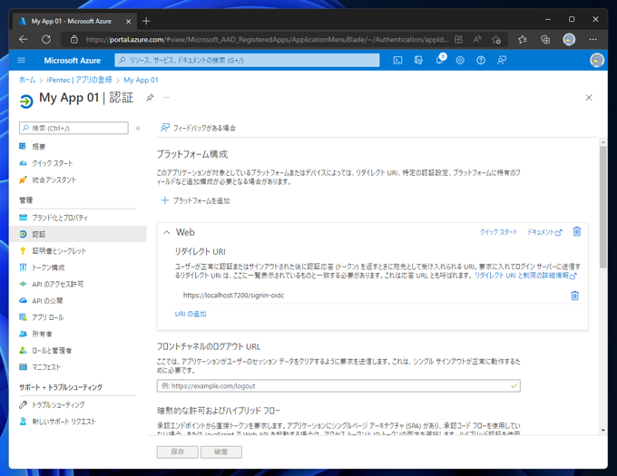View site information lock icon

point(74,39)
